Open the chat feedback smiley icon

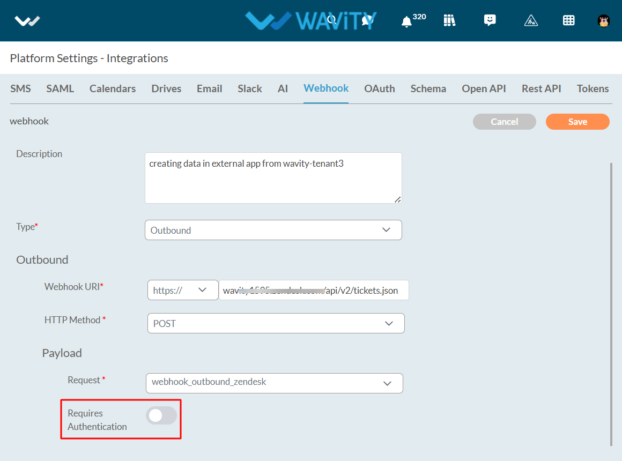pos(490,20)
